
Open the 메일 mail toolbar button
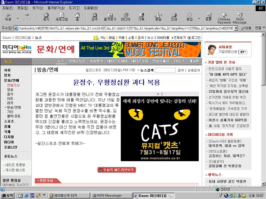point(158,17)
